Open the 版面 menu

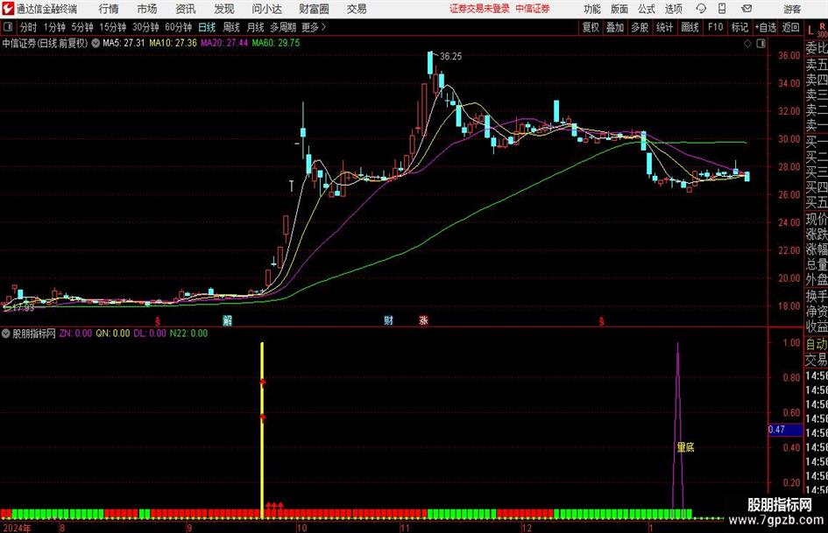tap(619, 9)
